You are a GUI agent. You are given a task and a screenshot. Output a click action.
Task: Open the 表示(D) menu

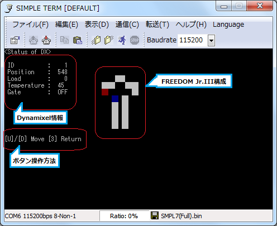click(x=97, y=25)
